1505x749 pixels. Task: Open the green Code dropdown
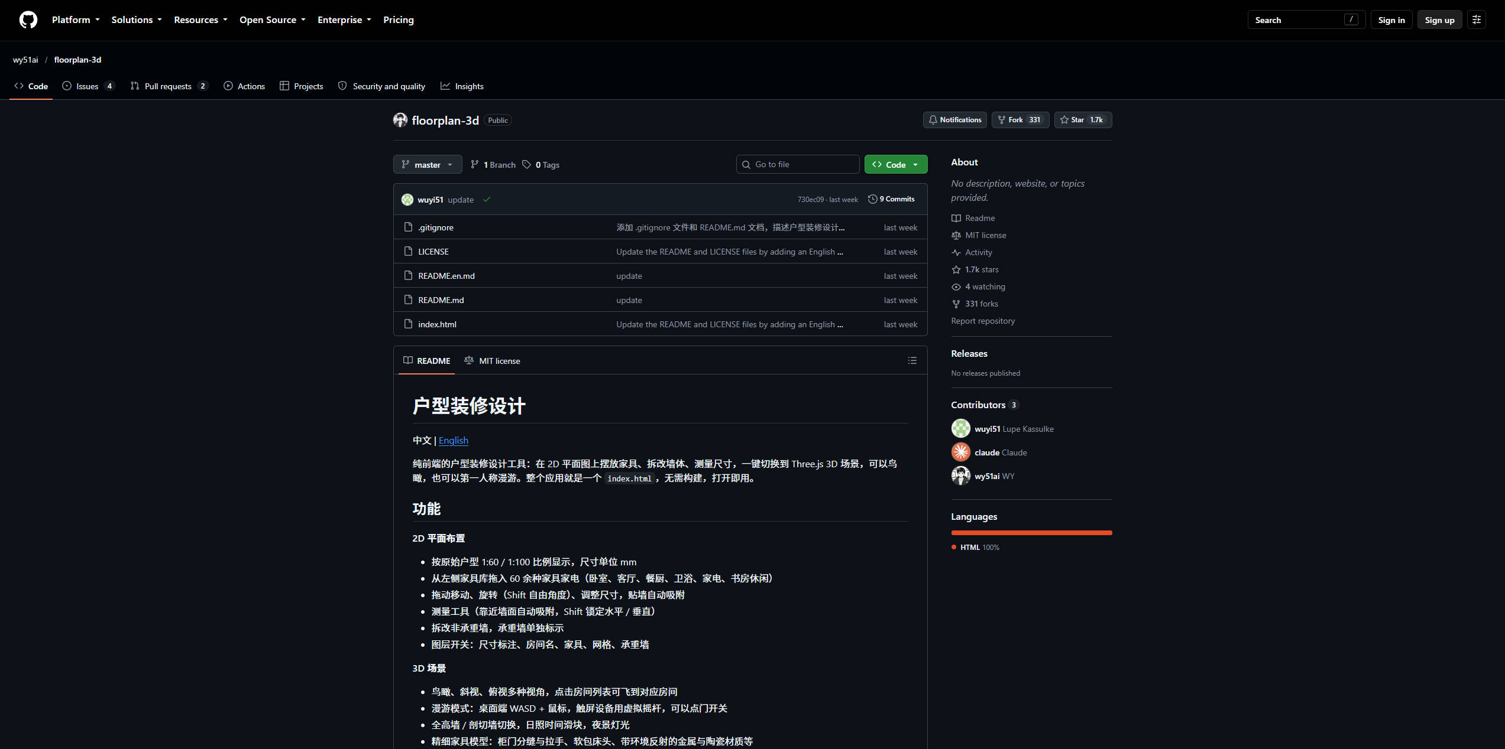tap(895, 164)
